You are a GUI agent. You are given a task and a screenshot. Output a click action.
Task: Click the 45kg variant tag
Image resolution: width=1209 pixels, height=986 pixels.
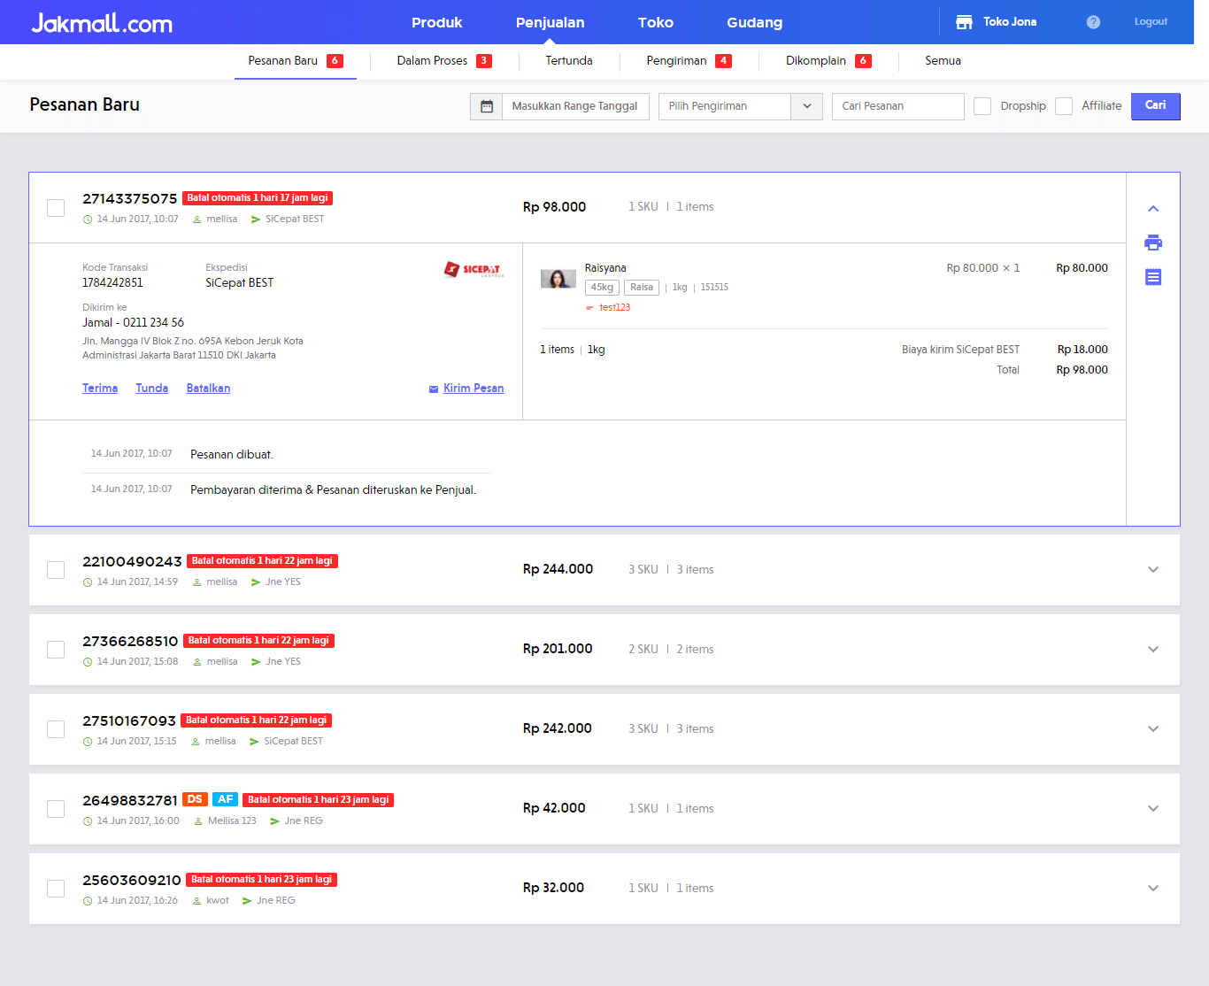point(602,288)
